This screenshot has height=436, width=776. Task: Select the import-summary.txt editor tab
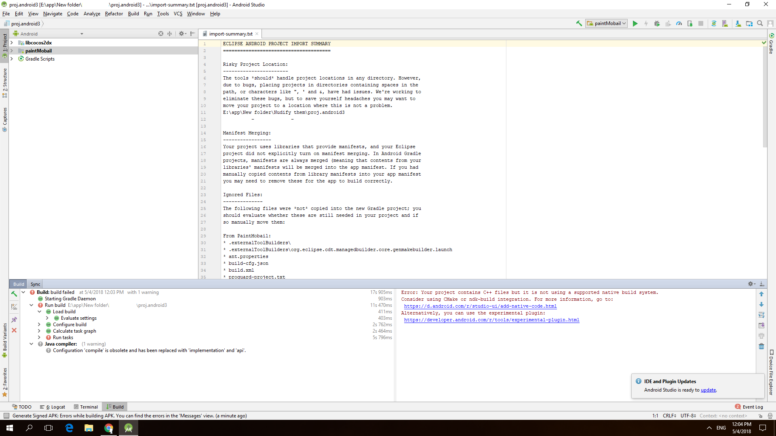click(230, 34)
